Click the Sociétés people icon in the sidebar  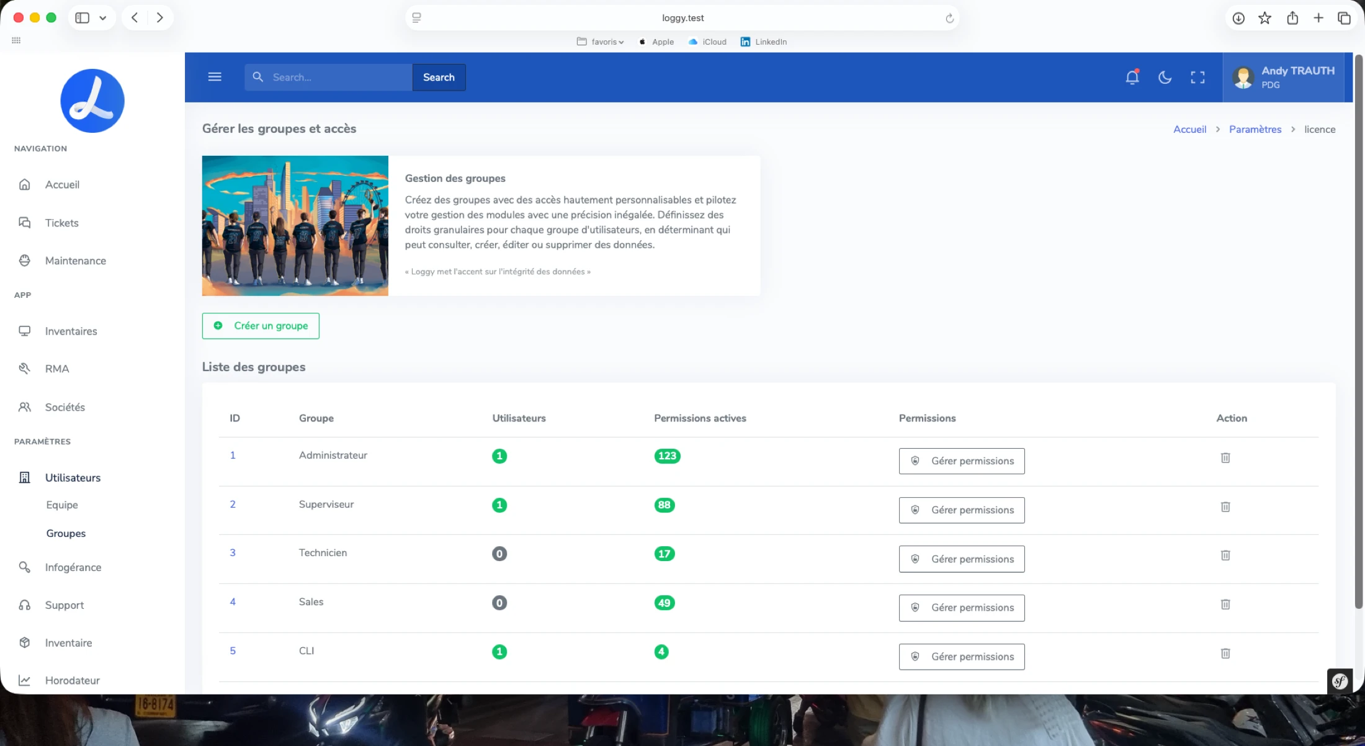(24, 407)
